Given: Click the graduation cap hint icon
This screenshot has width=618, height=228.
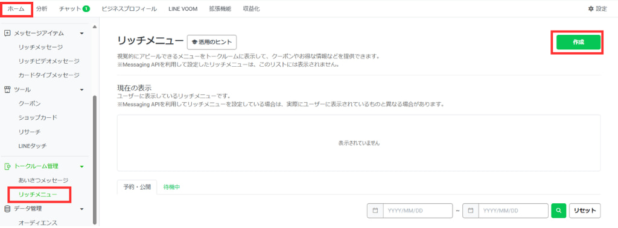Looking at the screenshot, I should [x=194, y=42].
